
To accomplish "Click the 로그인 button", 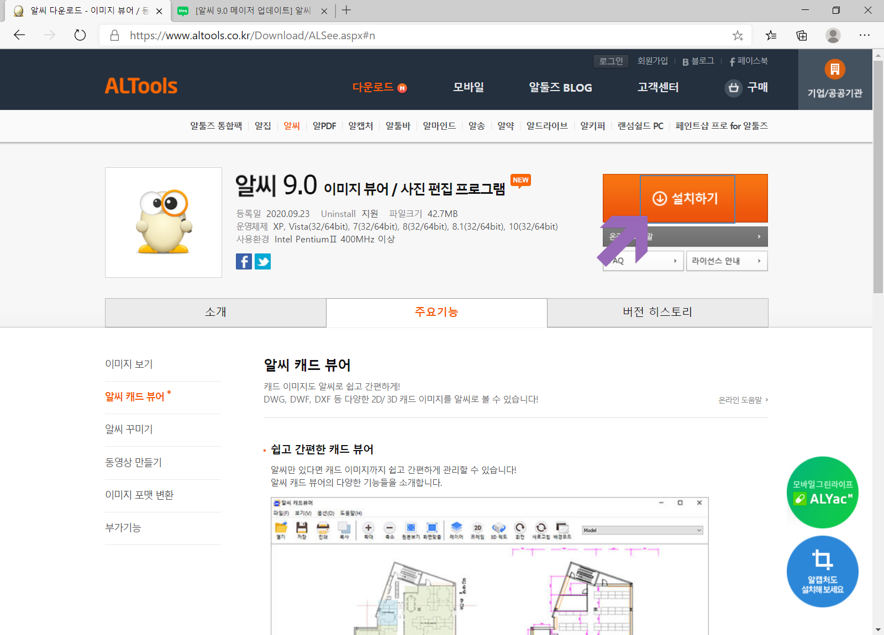I will click(x=611, y=61).
